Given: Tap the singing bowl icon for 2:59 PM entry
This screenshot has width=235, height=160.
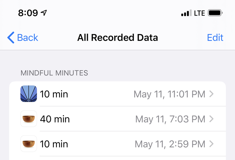Looking at the screenshot, I should 28,144.
